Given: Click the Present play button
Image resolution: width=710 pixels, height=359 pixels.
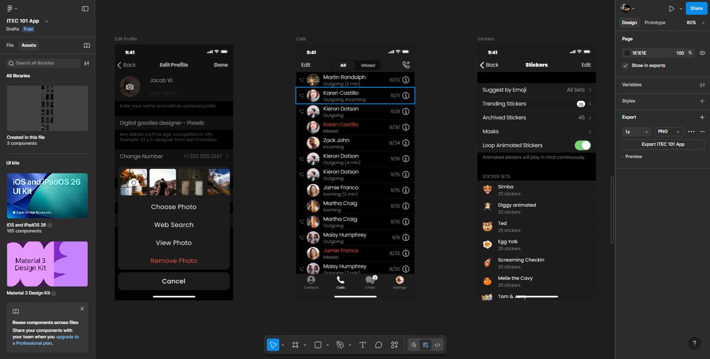Looking at the screenshot, I should (x=671, y=8).
